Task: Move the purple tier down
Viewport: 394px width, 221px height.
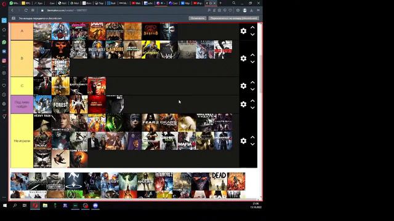Action: tap(252, 108)
